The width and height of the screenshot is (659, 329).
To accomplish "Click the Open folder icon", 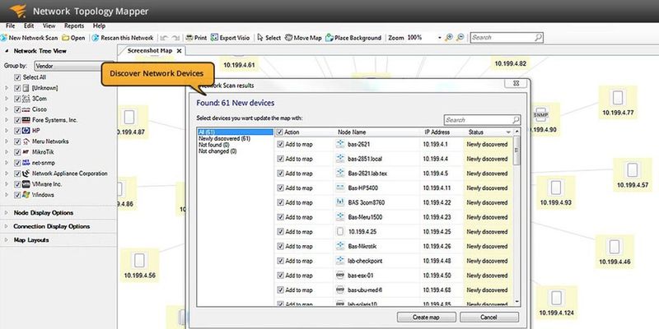I will [66, 38].
